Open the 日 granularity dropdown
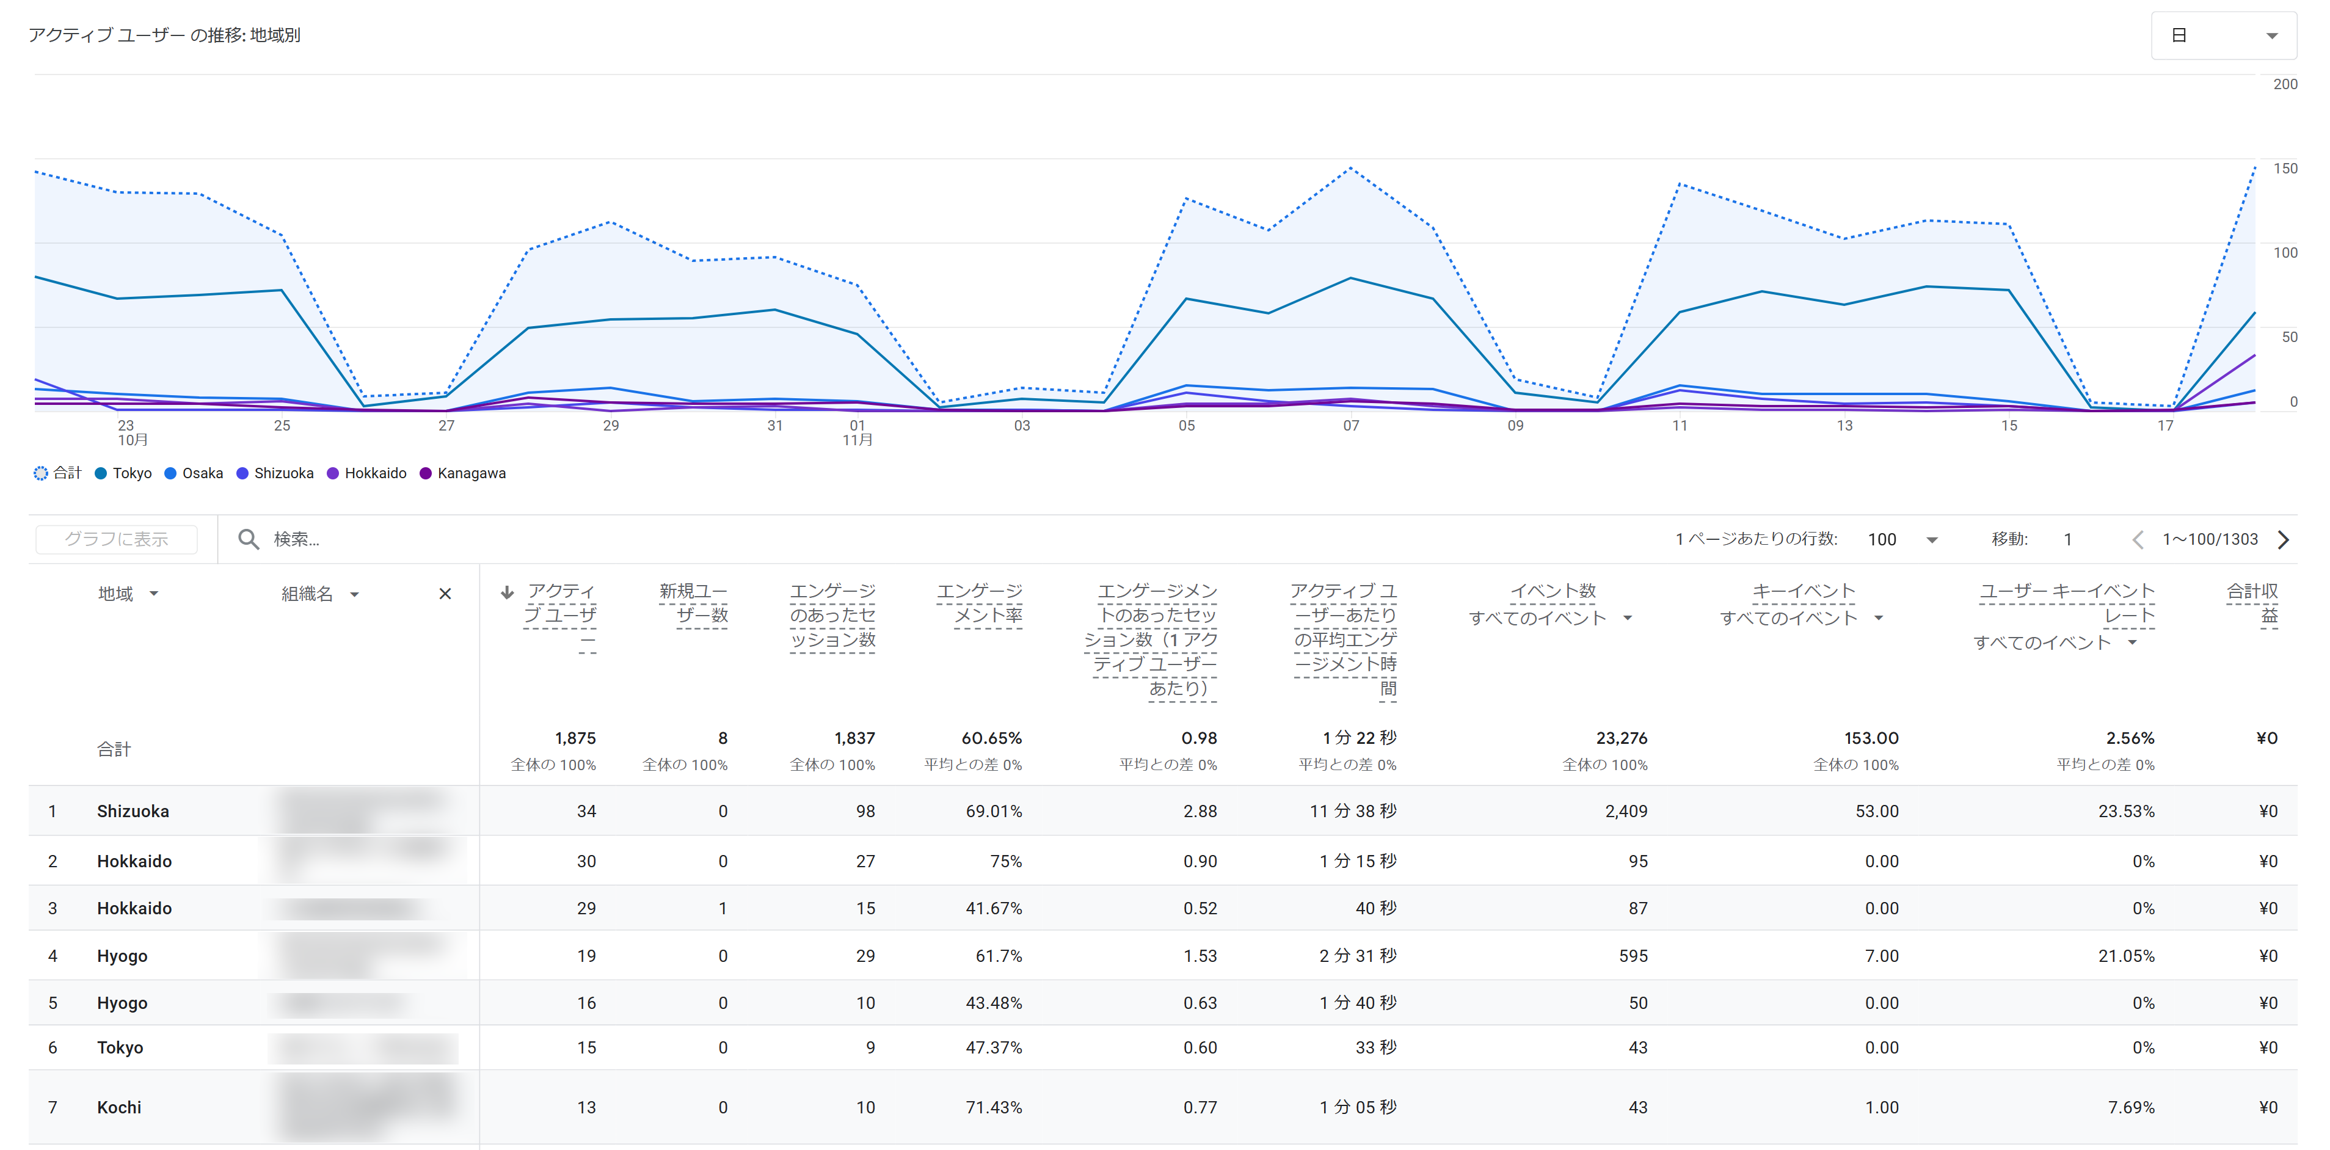This screenshot has height=1150, width=2330. (x=2223, y=35)
